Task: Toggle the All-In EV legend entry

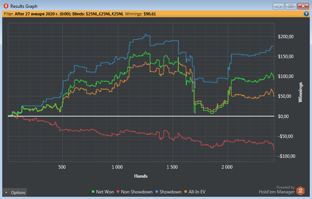Action: click(x=195, y=192)
